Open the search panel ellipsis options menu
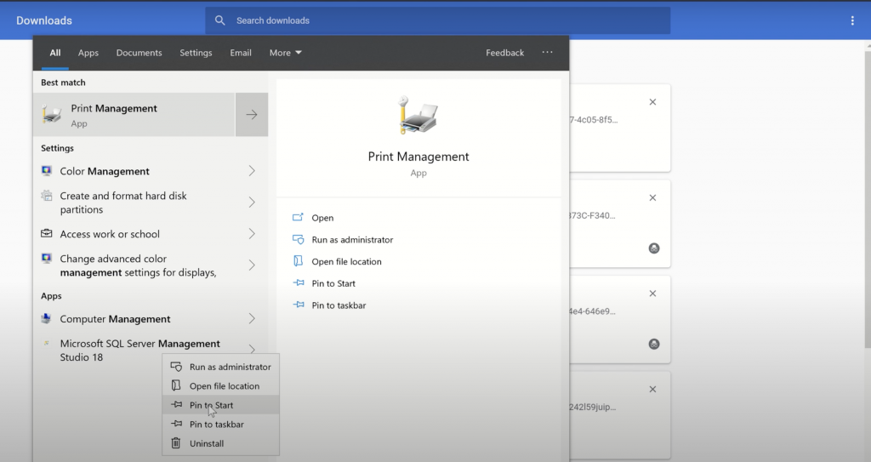Viewport: 871px width, 462px height. coord(547,52)
